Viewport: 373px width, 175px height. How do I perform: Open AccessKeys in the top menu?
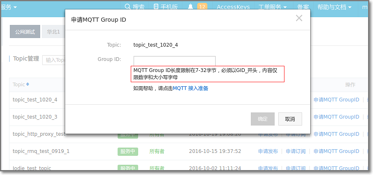pos(233,7)
